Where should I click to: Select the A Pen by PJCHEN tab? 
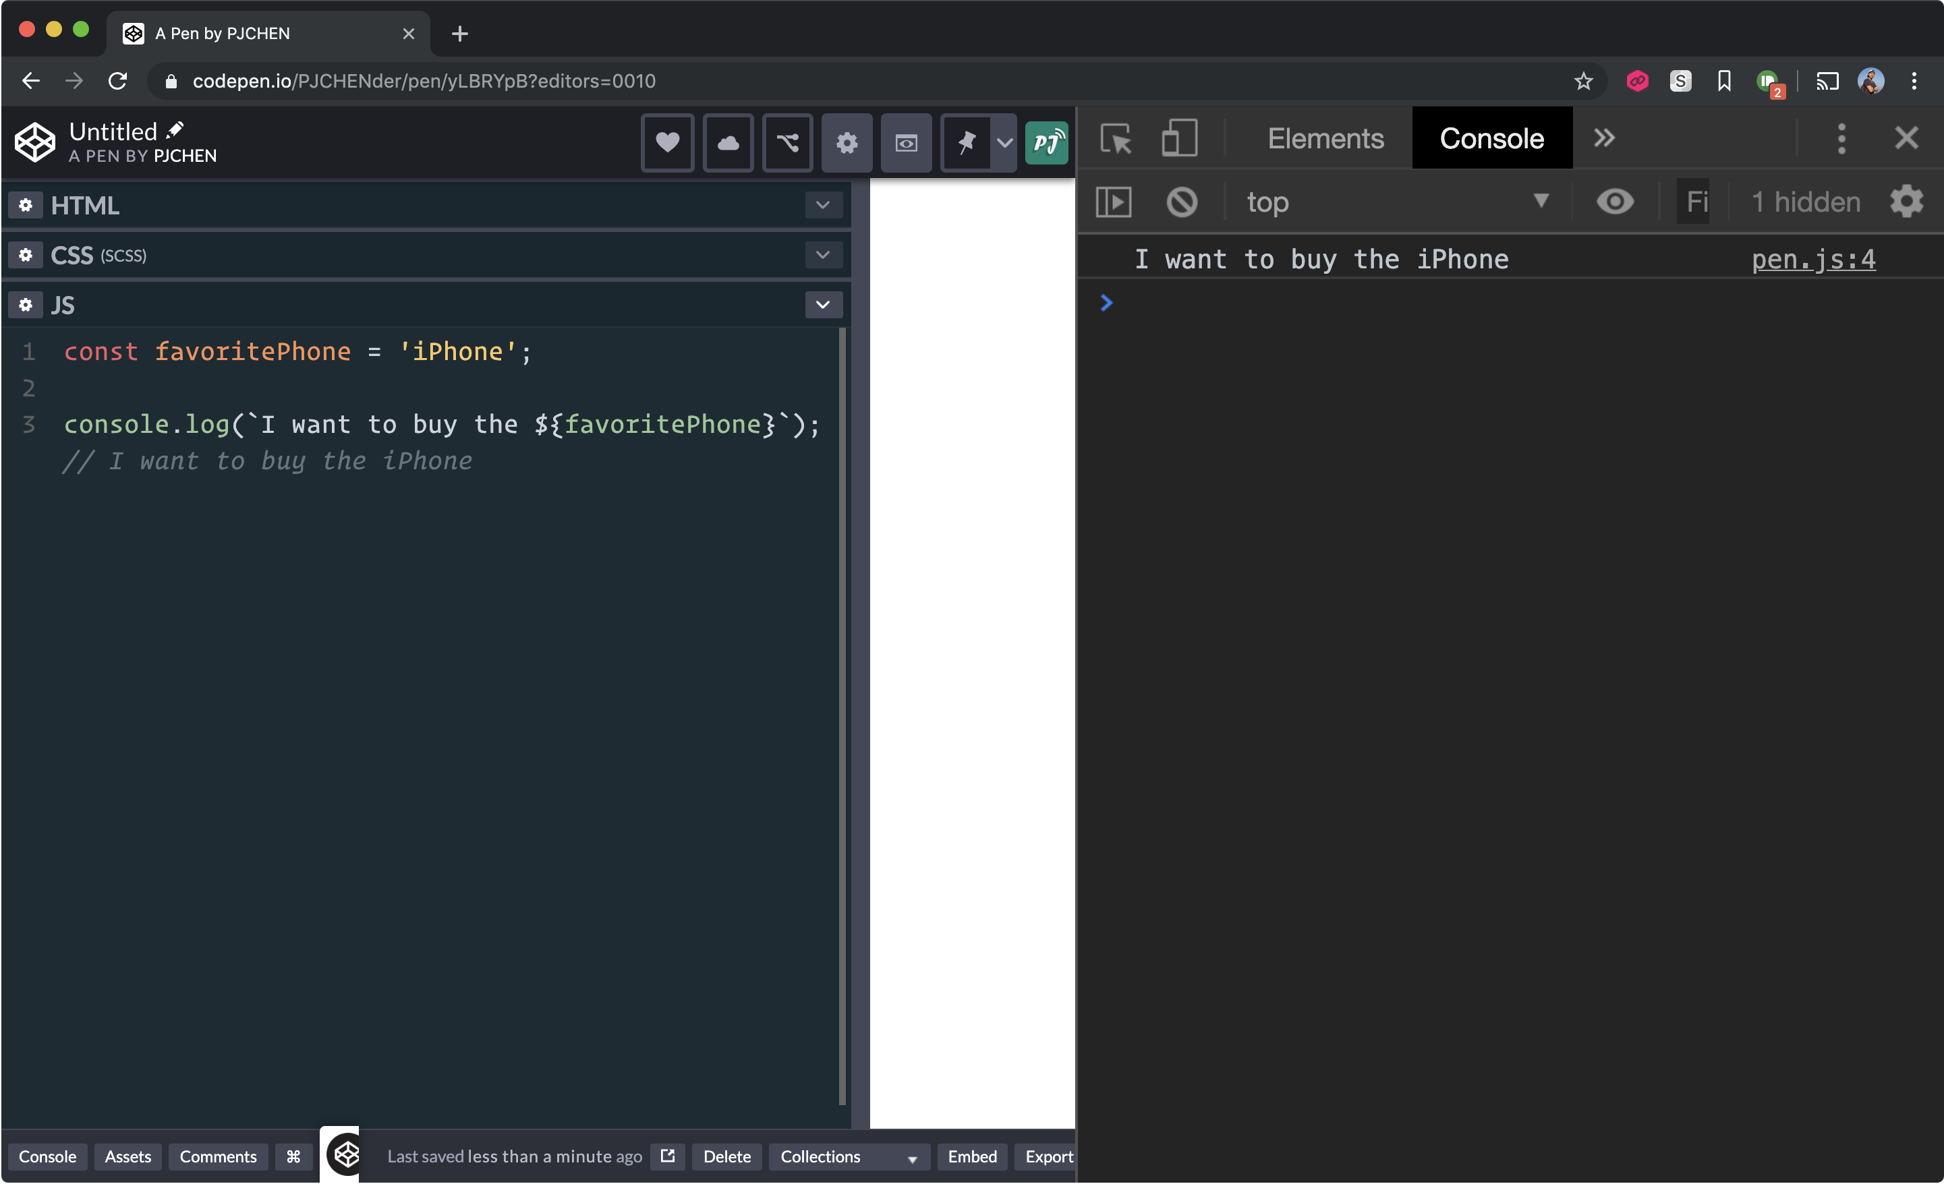point(268,34)
